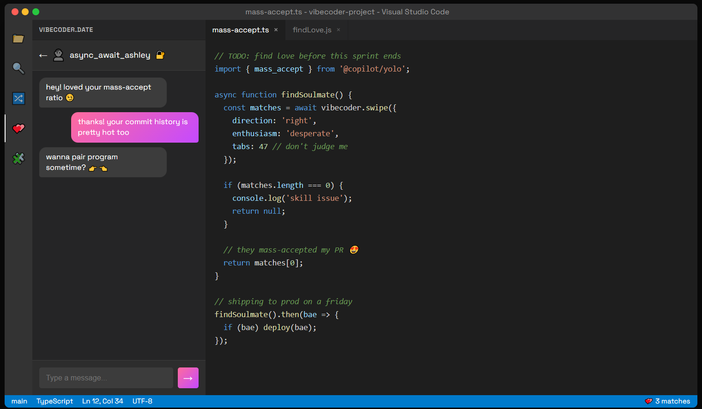Screen dimensions: 702x409
Task: Open the search tool in the sidebar
Action: (x=18, y=68)
